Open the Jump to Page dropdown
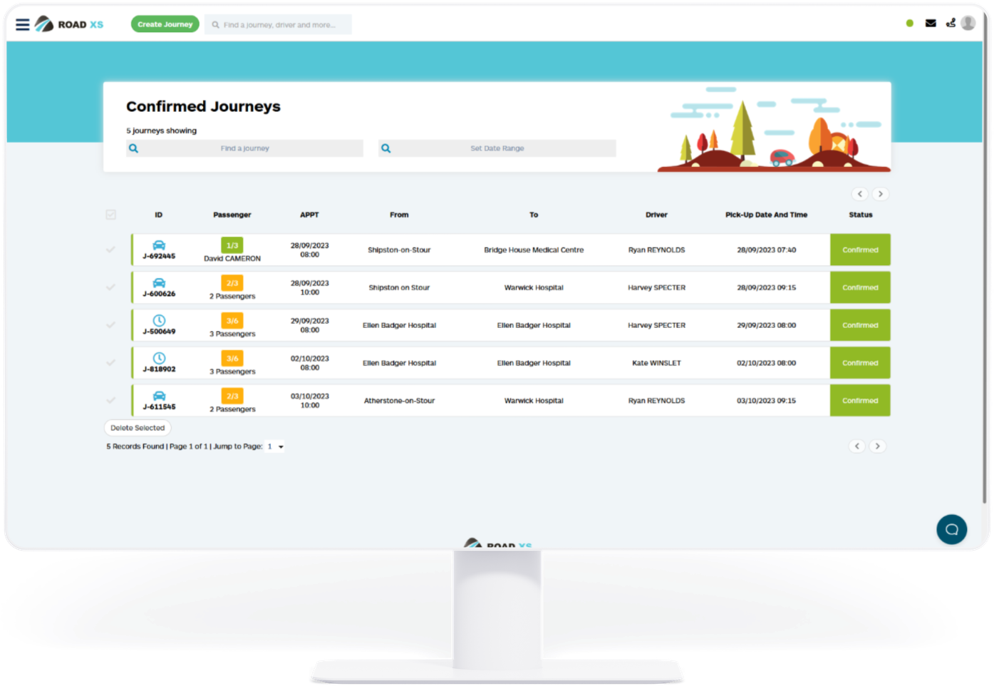 tap(274, 446)
